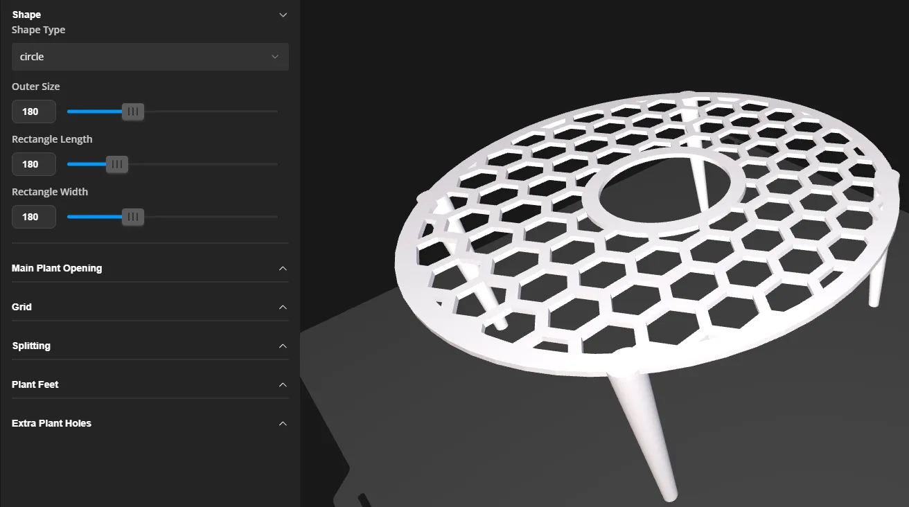
Task: Click the Shape Type label
Action: [x=39, y=30]
